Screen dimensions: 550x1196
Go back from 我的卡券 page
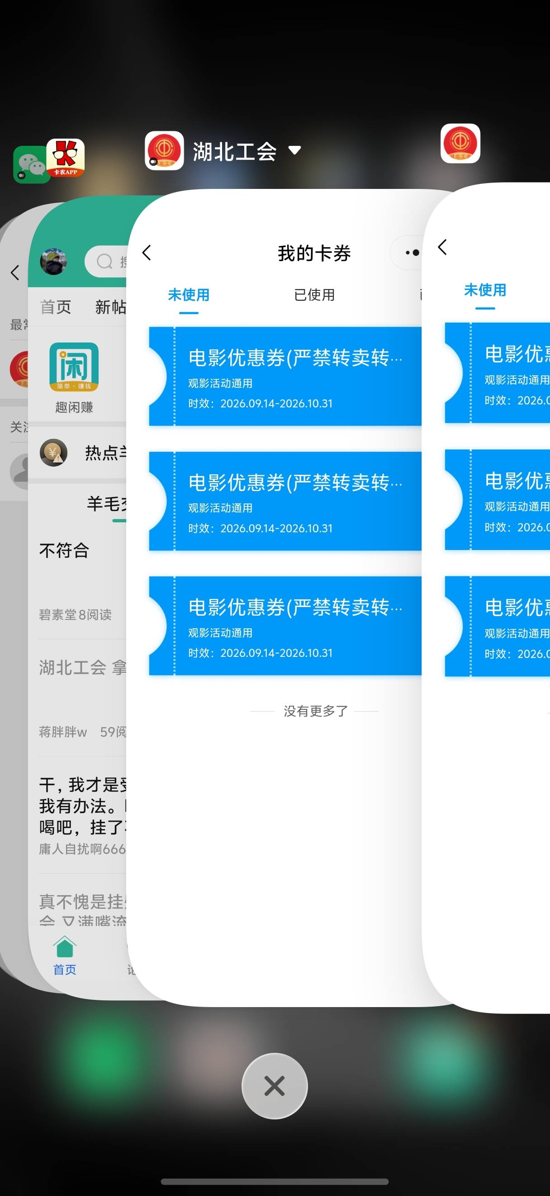pos(147,253)
